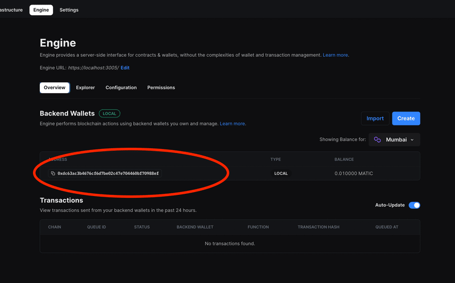This screenshot has height=283, width=455.
Task: Click the BACKEND WALLET column header
Action: pos(195,227)
